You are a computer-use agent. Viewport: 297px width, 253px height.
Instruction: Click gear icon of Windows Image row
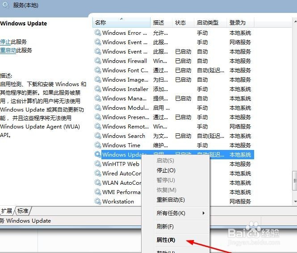point(98,79)
